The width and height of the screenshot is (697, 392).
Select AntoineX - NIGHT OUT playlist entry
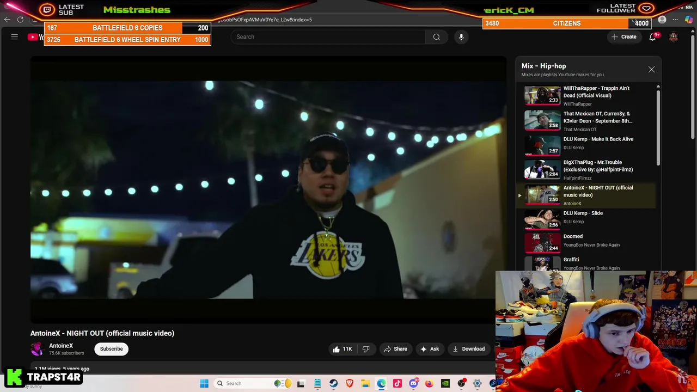587,195
